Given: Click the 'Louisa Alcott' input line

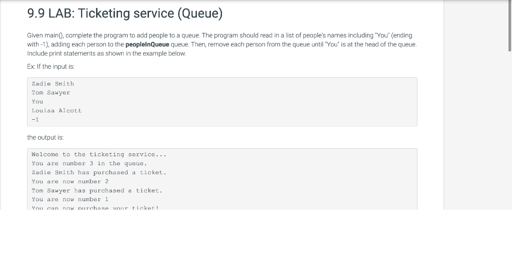Looking at the screenshot, I should click(x=56, y=111).
